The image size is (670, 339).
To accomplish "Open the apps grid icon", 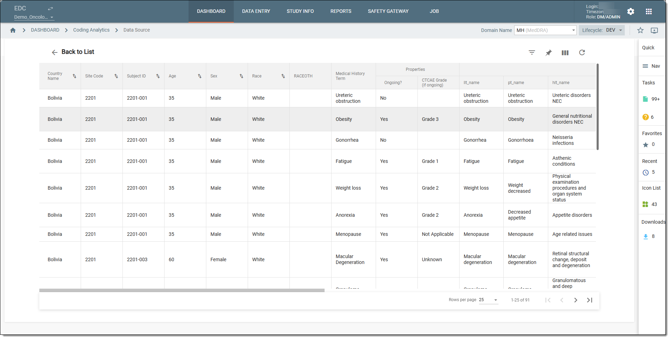I will pyautogui.click(x=648, y=11).
